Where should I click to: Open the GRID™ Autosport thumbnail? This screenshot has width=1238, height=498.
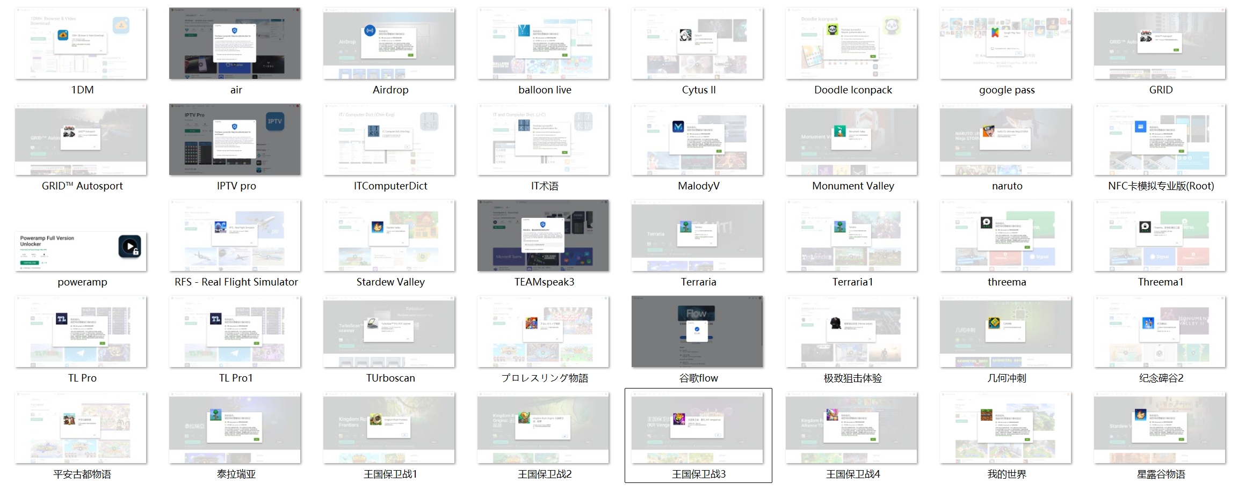pos(81,140)
